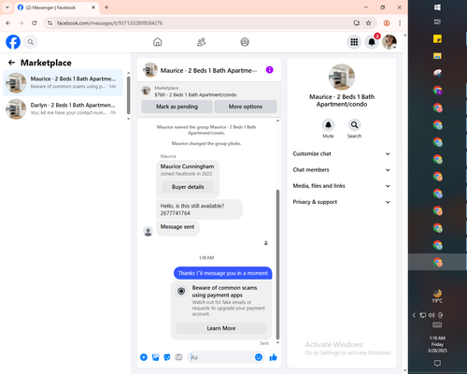Open more actions plus icon in composer
467x374 pixels.
click(x=144, y=357)
